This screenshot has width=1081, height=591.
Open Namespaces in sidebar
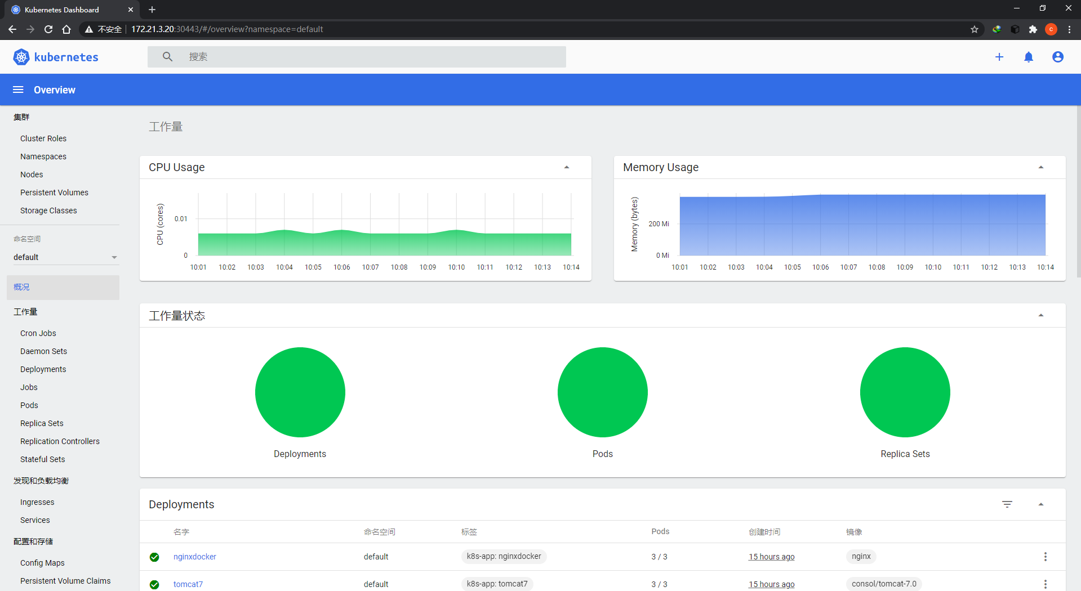pyautogui.click(x=43, y=156)
